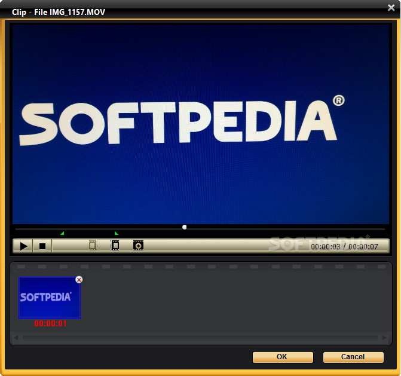Image resolution: width=401 pixels, height=376 pixels.
Task: Remove the clip thumbnail with red X
Action: (x=79, y=280)
